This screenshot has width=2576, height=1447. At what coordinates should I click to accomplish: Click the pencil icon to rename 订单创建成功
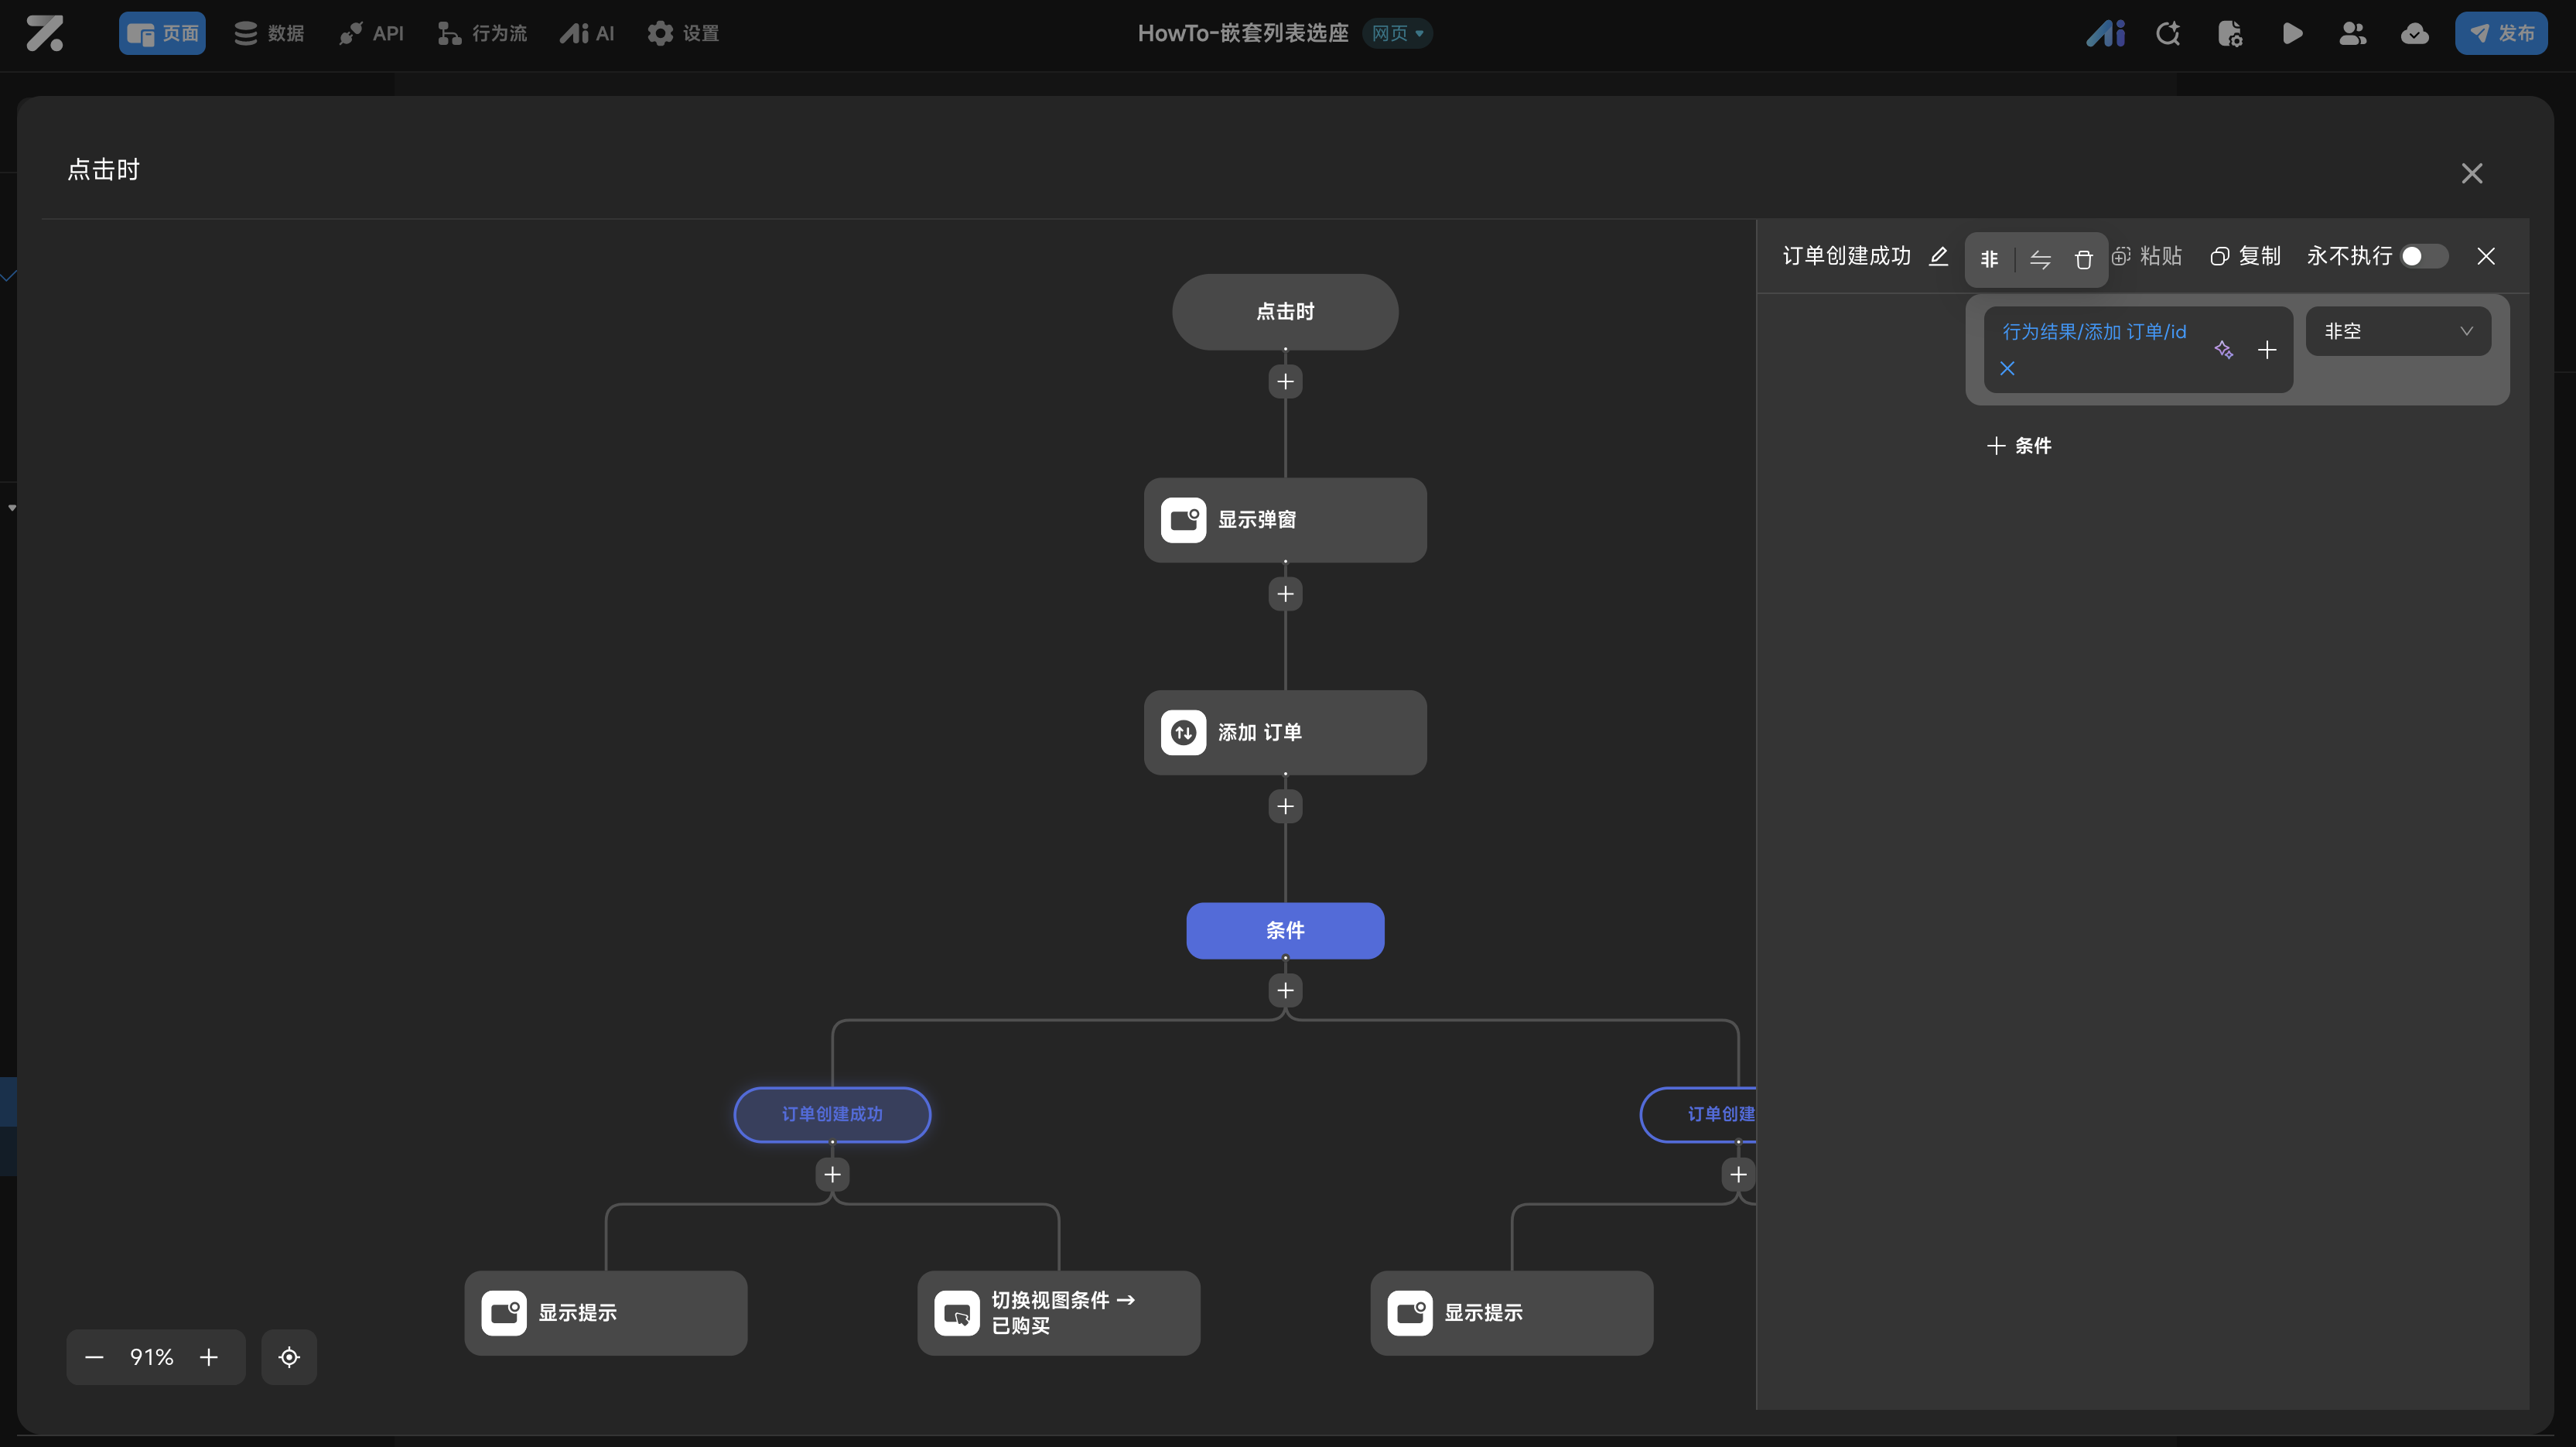(x=1938, y=256)
